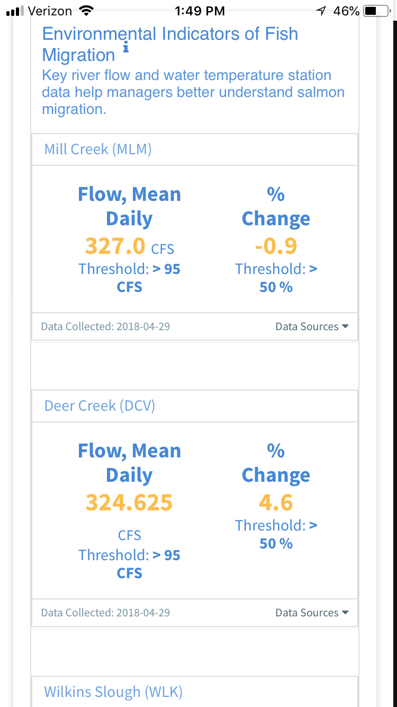
Task: Tap the info icon beside Fish Migration title
Action: coord(126,49)
